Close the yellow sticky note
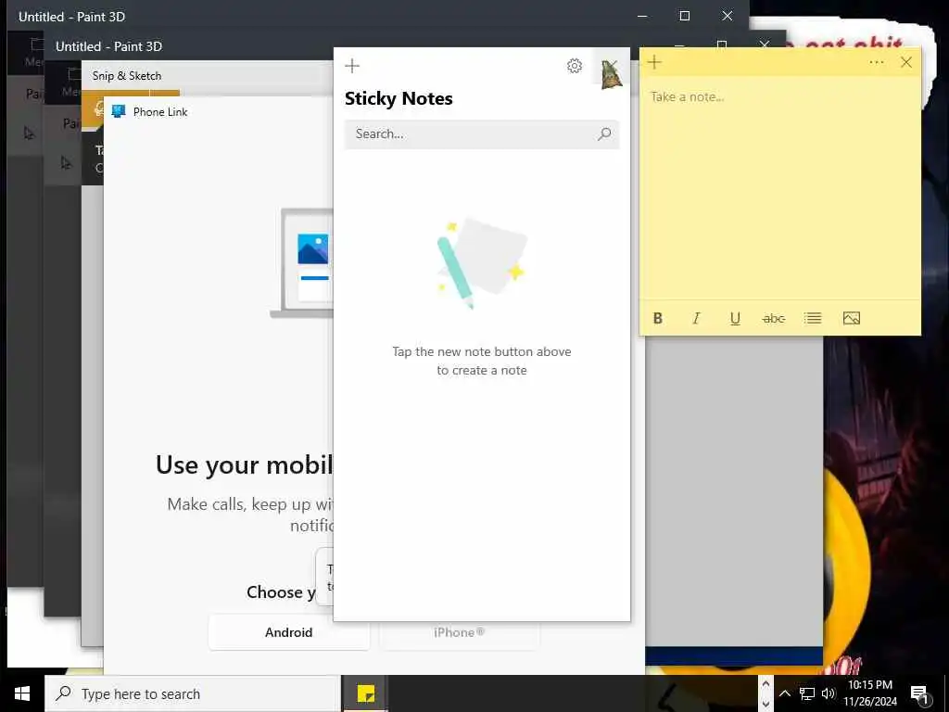 (x=906, y=62)
